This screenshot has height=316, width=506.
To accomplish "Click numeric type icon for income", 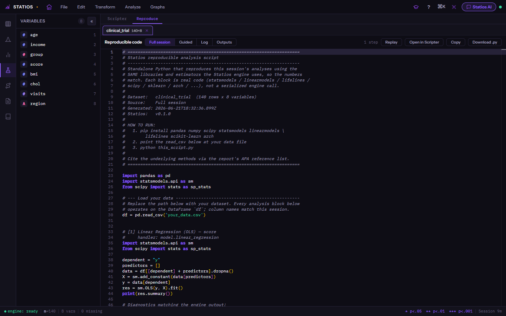I will [x=24, y=45].
